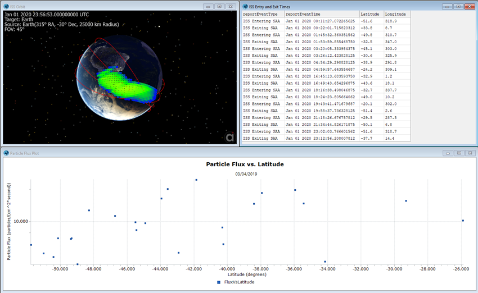Click the 'FOV: 45°' overlay text in ISS Orbit

[14, 30]
